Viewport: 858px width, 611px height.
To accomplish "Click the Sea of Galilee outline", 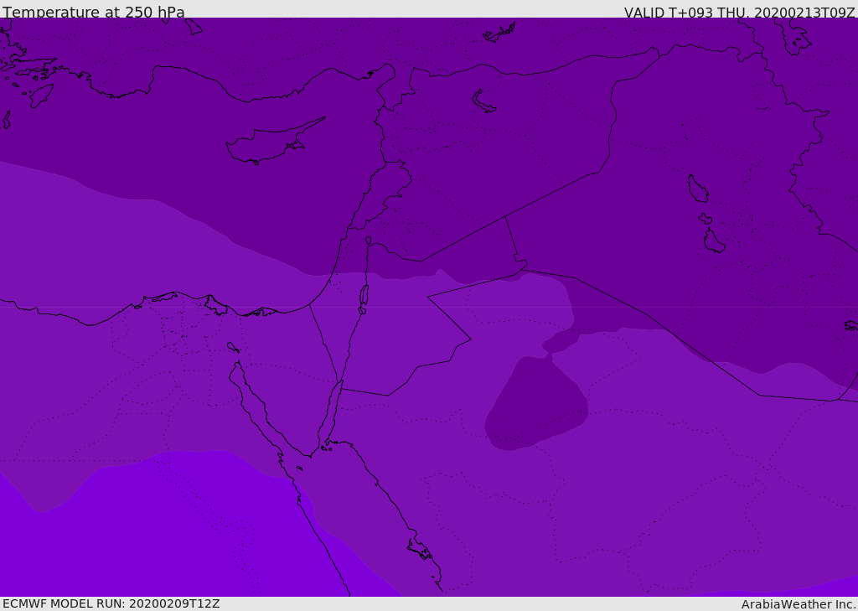I will coord(369,241).
